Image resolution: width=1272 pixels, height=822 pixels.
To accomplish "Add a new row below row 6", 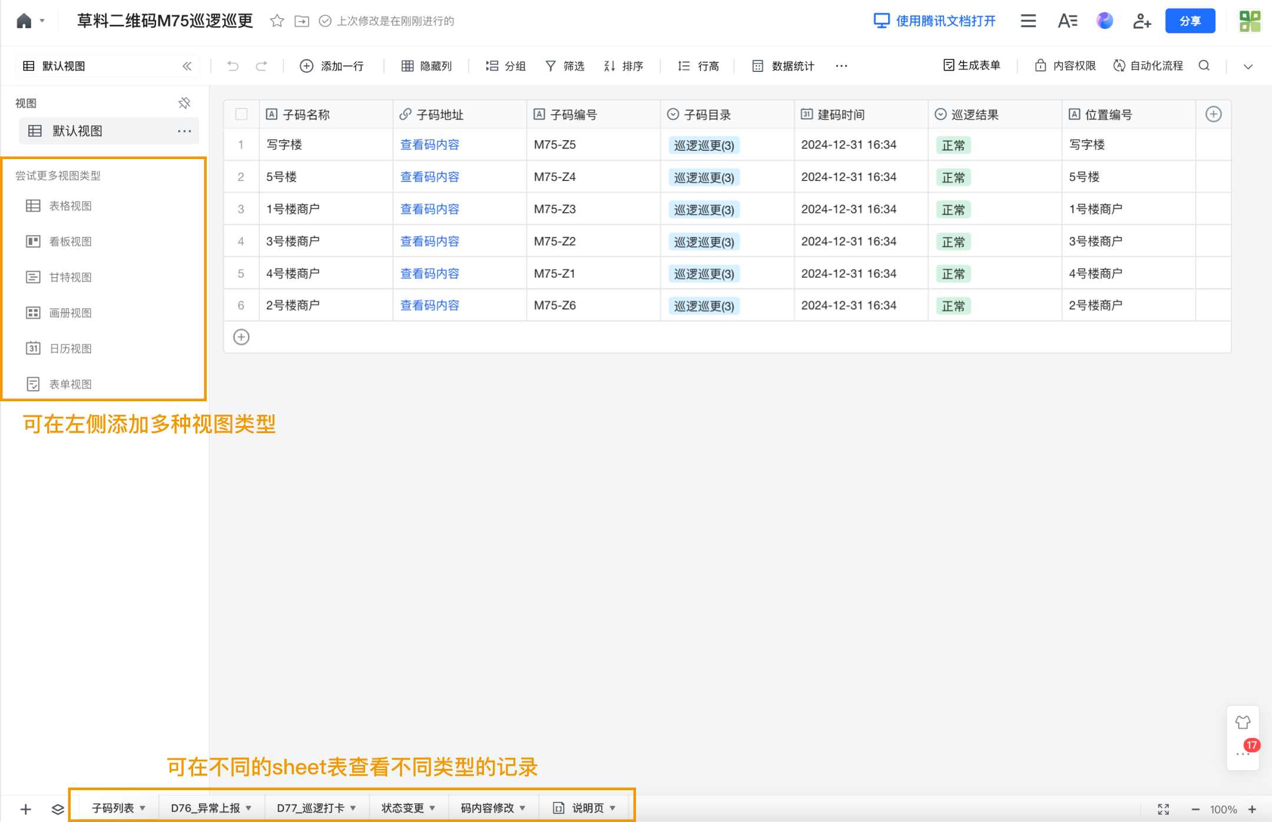I will (x=241, y=337).
